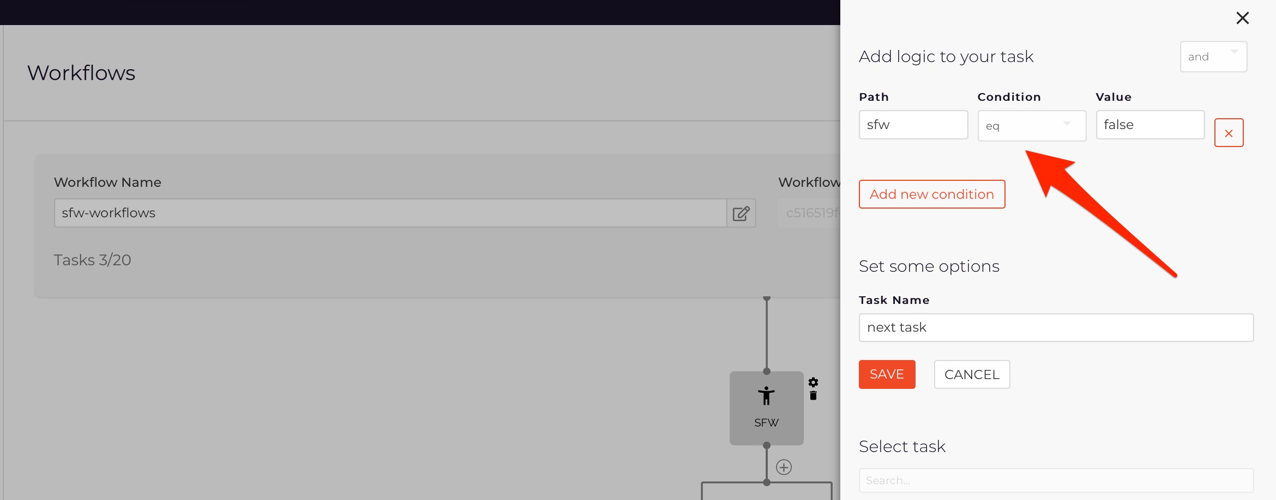Click the Task Name field 'next task'
Image resolution: width=1276 pixels, height=500 pixels.
pyautogui.click(x=1056, y=327)
